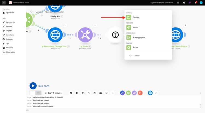205x113 pixels.
Task: Click the back arrow beside Search in the module picker
Action: (131, 56)
